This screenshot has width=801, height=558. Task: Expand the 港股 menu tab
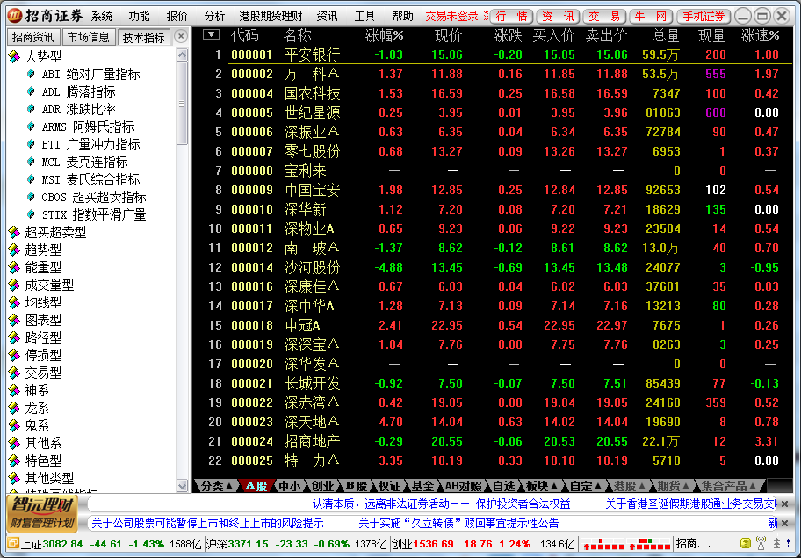(x=630, y=486)
